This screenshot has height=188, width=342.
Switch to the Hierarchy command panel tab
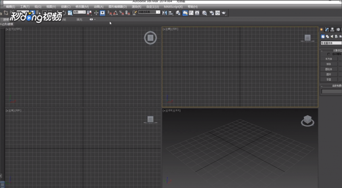[x=332, y=29]
